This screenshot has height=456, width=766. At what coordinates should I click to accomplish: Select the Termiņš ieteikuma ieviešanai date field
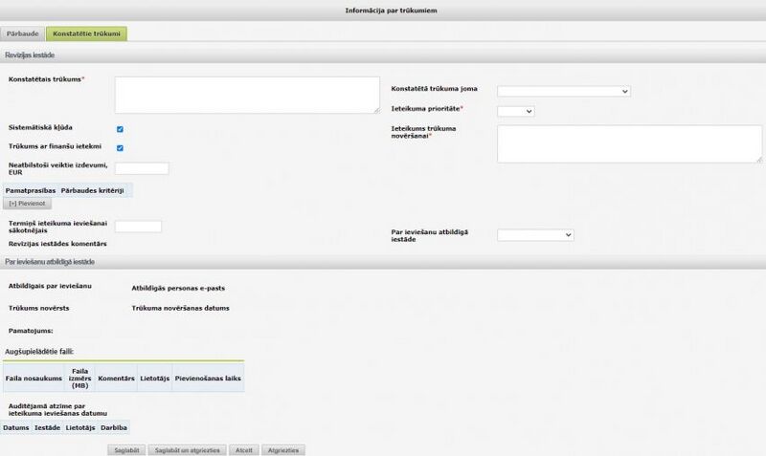click(x=138, y=227)
